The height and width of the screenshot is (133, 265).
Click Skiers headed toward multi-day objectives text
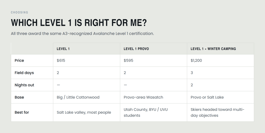pyautogui.click(x=217, y=112)
